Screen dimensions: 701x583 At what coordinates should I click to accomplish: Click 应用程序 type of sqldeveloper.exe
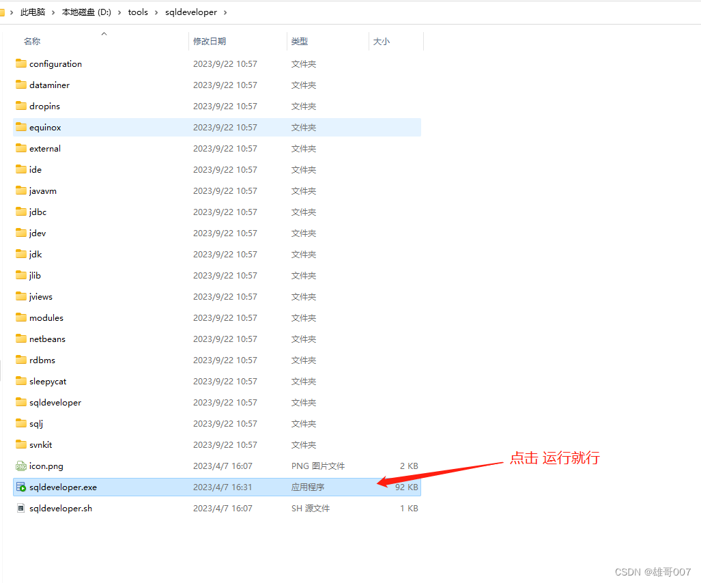pyautogui.click(x=308, y=487)
